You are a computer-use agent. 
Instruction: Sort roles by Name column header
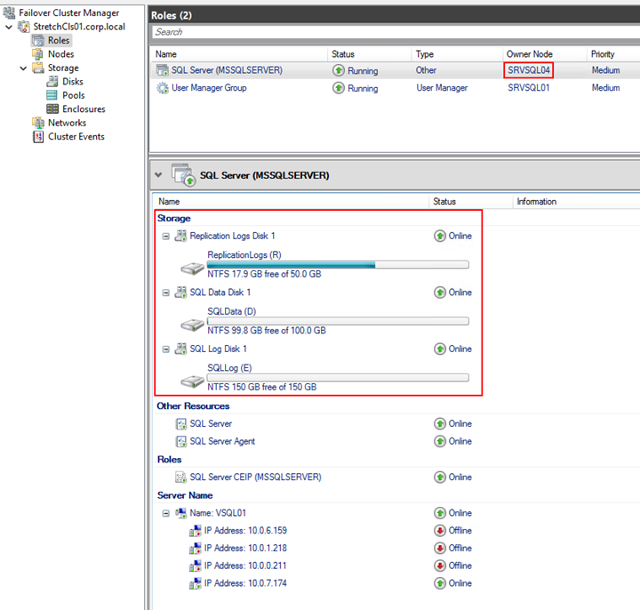pos(239,54)
